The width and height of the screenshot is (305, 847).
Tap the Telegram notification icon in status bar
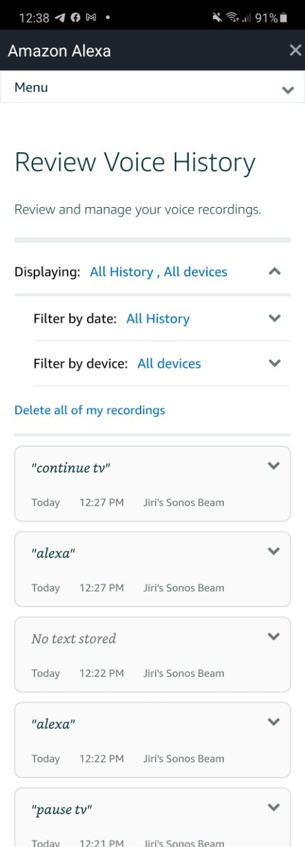coord(60,18)
